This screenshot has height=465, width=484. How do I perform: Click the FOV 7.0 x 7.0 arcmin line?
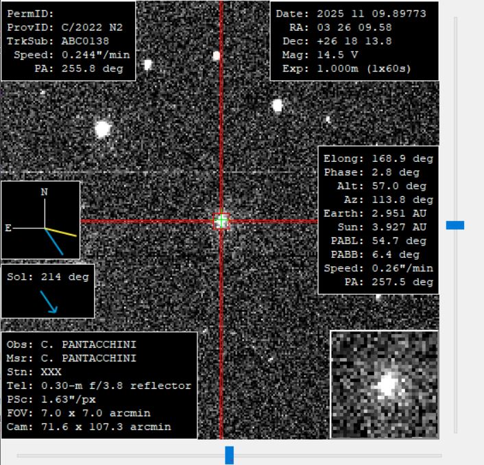(x=78, y=414)
